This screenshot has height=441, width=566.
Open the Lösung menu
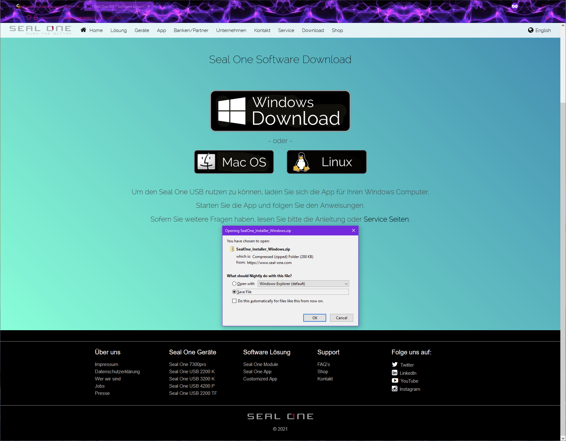[x=119, y=30]
